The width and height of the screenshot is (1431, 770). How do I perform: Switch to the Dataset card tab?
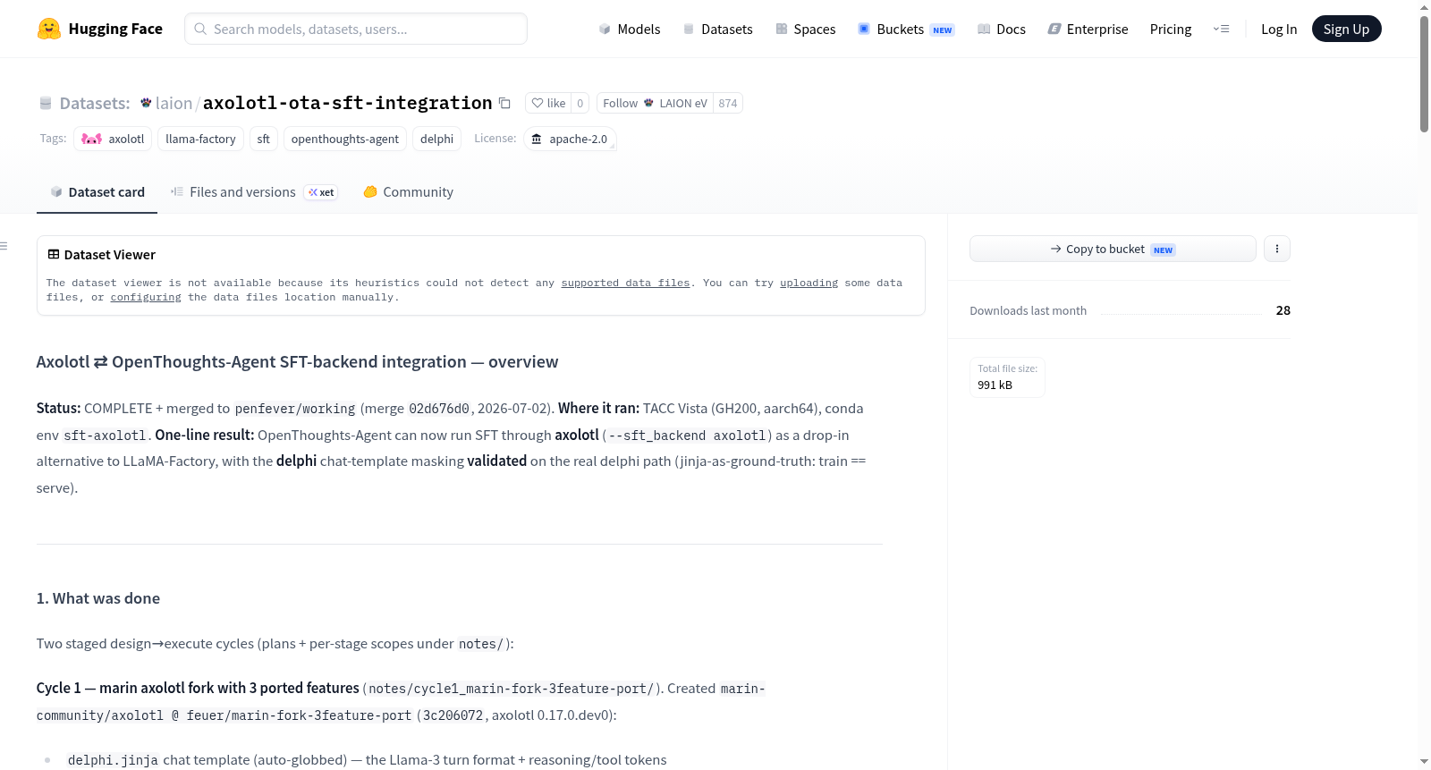[97, 191]
